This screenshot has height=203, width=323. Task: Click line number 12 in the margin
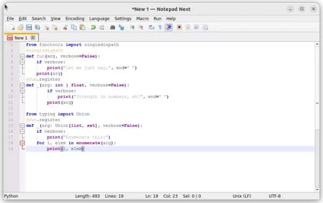11,108
